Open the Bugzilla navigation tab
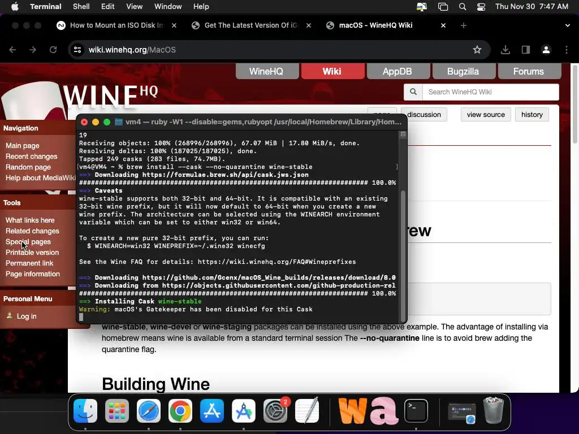This screenshot has height=434, width=579. [x=463, y=71]
